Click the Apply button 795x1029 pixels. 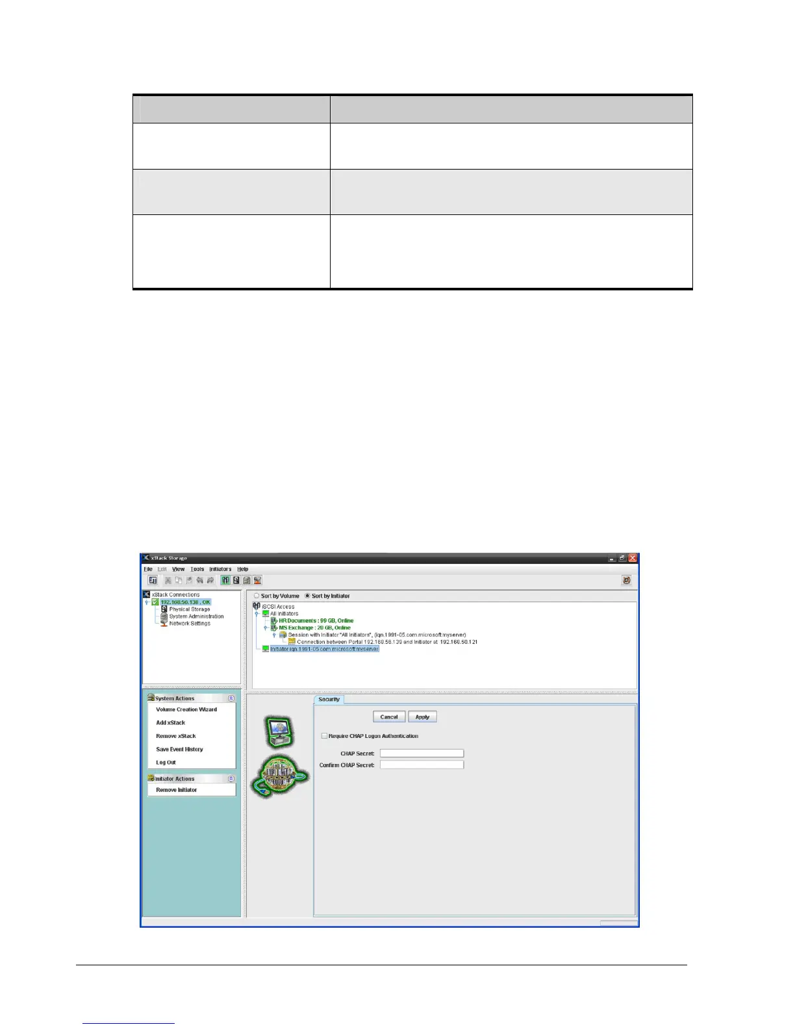pos(422,717)
